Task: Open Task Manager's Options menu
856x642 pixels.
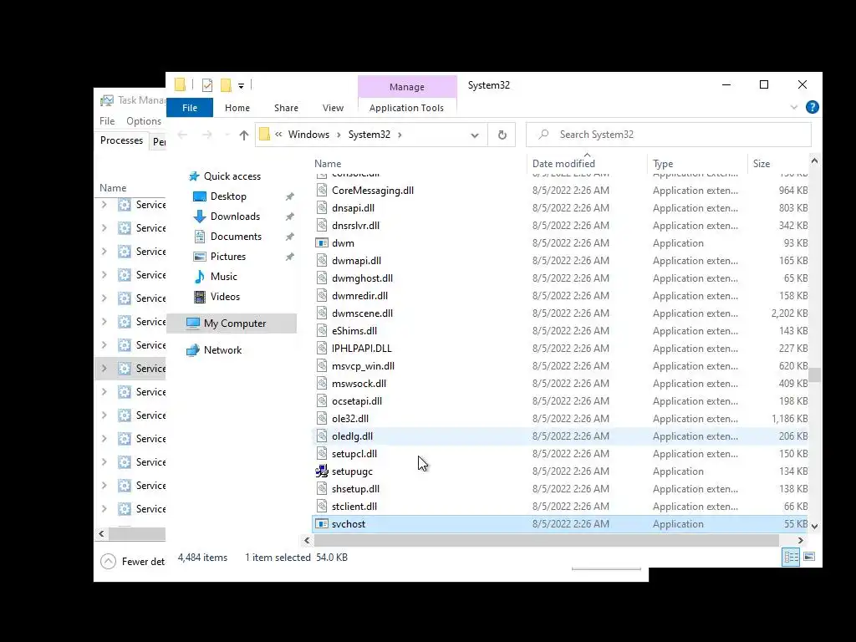Action: (x=144, y=121)
